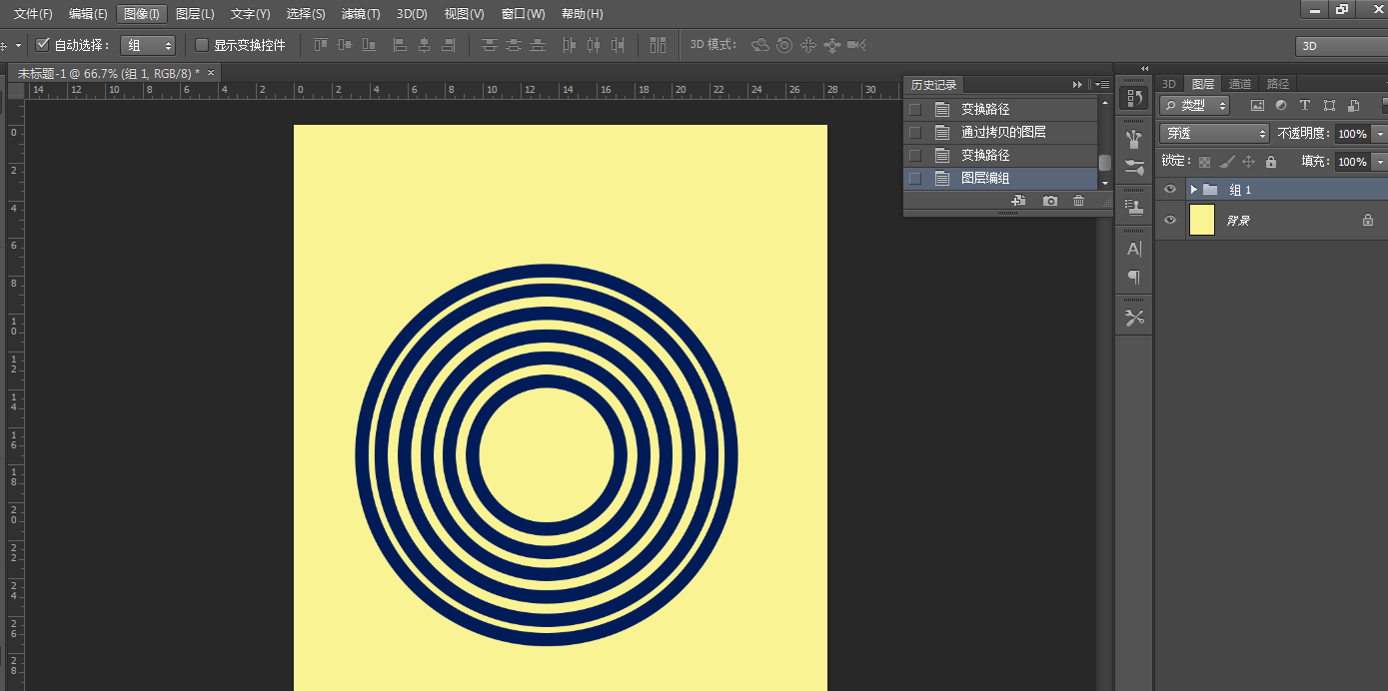
Task: Open the History panel dock icon
Action: point(1134,98)
